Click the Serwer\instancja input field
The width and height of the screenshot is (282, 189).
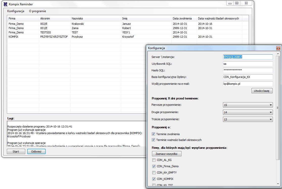click(248, 57)
